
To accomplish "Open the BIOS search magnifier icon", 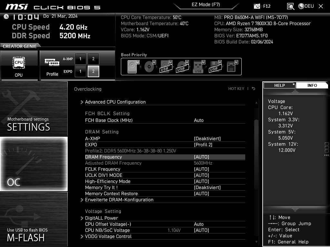I will [x=291, y=6].
